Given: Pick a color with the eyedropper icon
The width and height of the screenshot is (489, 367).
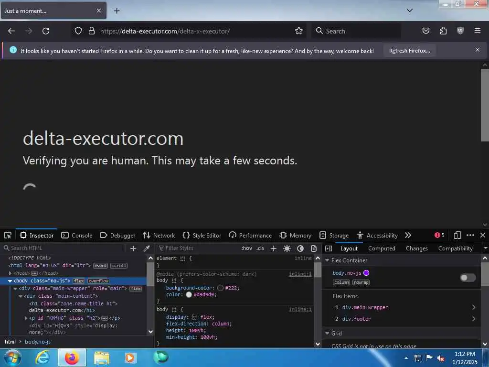Looking at the screenshot, I should [146, 248].
